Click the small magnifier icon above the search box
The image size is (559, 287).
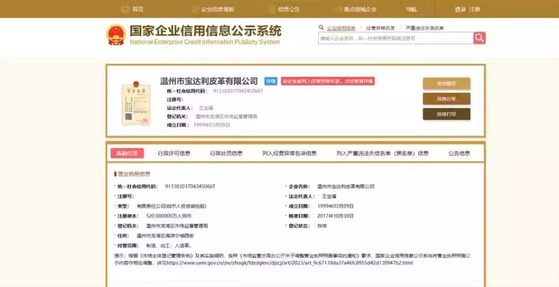pyautogui.click(x=321, y=27)
